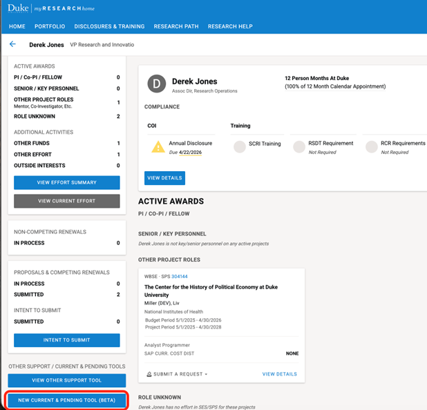Click the RSDT Requirement status circle

[x=299, y=146]
